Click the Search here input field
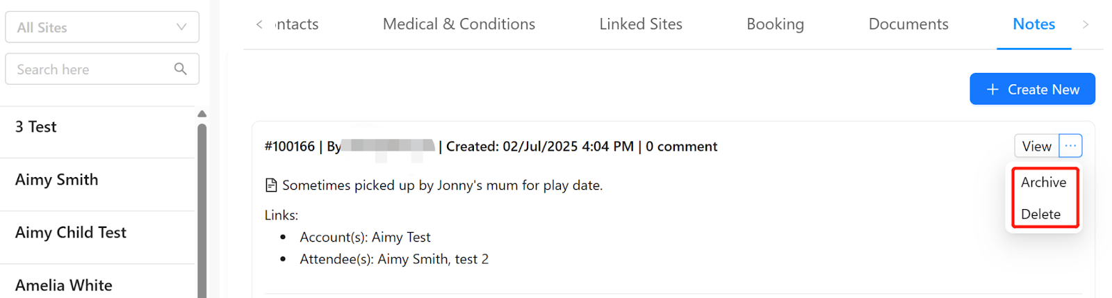The image size is (1112, 298). (90, 69)
